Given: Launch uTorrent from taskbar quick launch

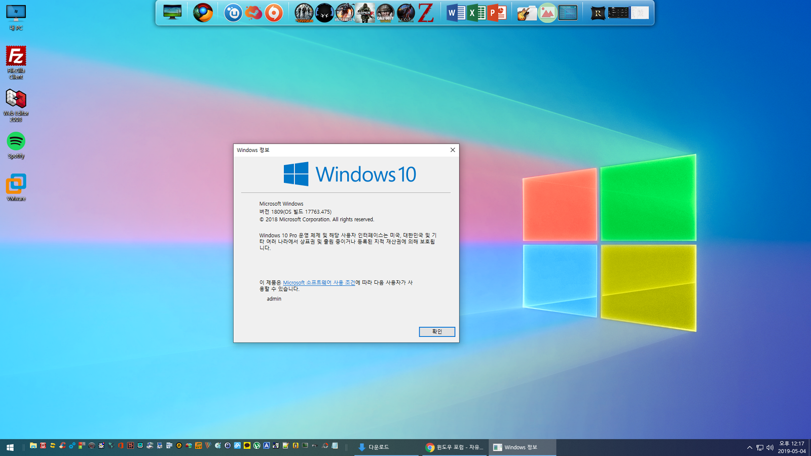Looking at the screenshot, I should (256, 446).
